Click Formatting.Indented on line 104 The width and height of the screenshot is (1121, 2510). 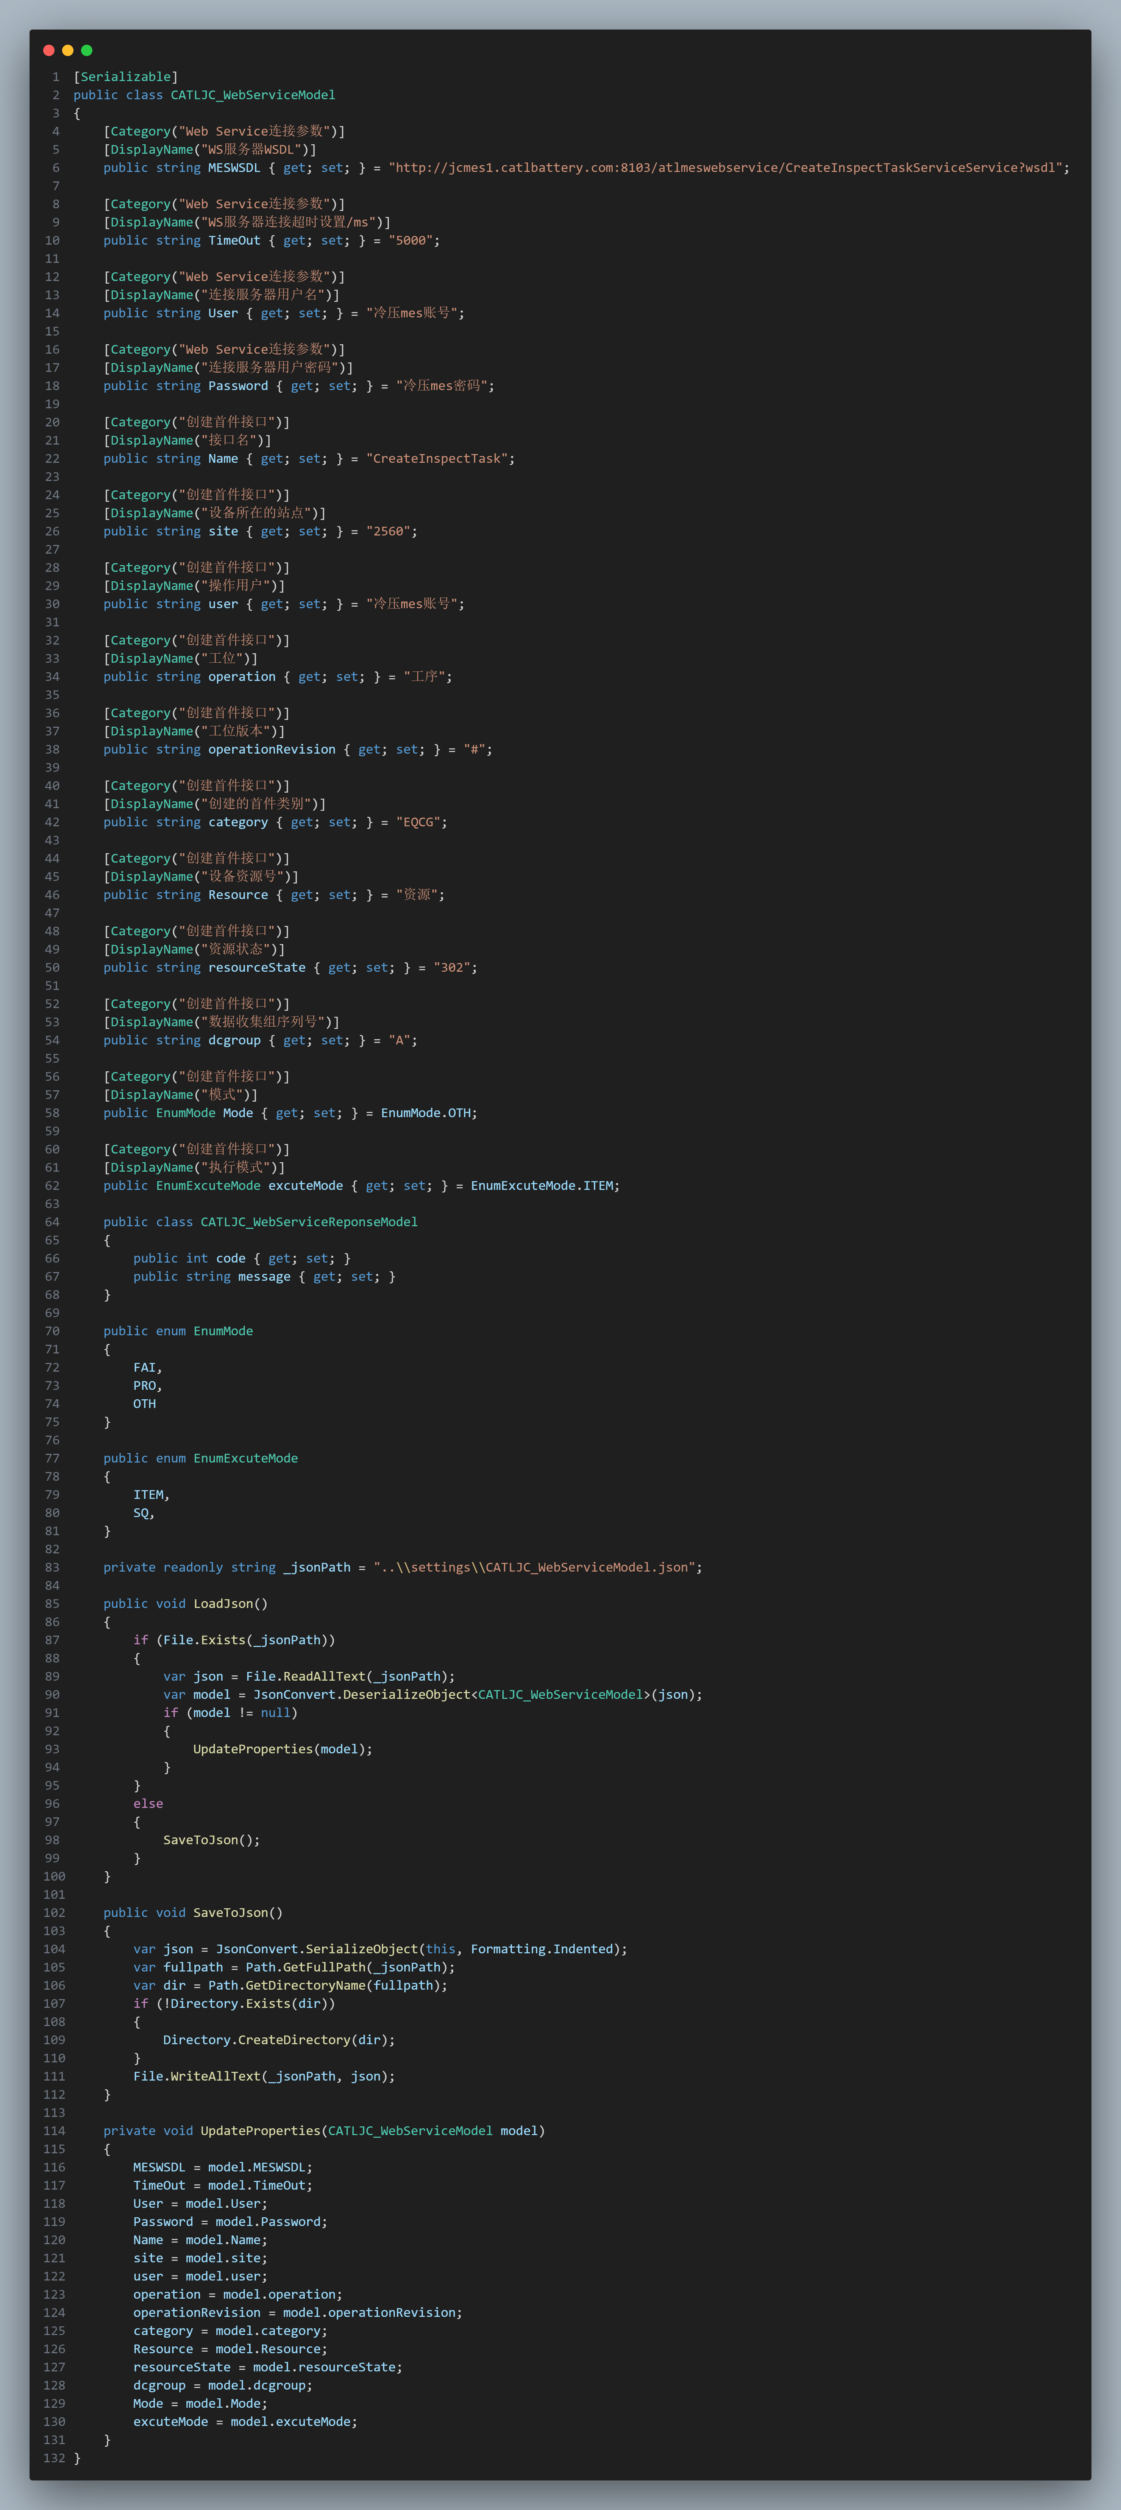pos(542,1951)
